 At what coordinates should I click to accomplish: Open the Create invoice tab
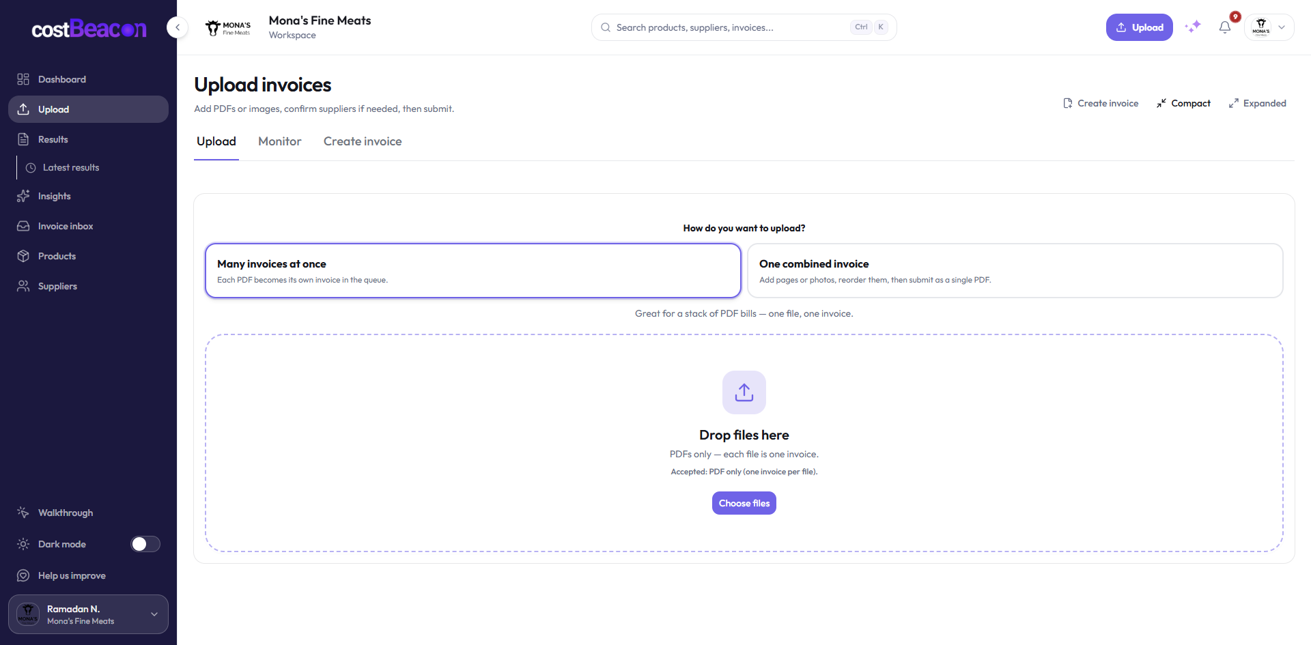pyautogui.click(x=363, y=141)
